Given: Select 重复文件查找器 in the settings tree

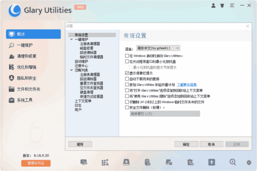Looking at the screenshot, I should tap(91, 84).
